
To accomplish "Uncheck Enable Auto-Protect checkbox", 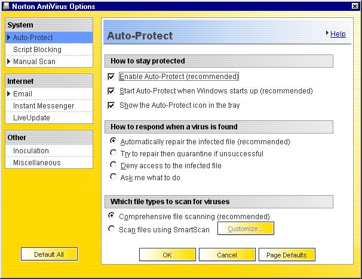I will pos(111,77).
